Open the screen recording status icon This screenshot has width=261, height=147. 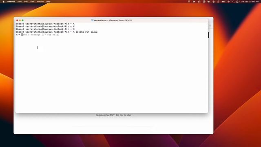(x=194, y=2)
